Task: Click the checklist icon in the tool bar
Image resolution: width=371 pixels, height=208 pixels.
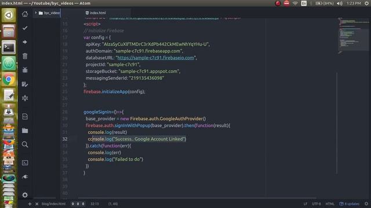Action: click(x=25, y=84)
